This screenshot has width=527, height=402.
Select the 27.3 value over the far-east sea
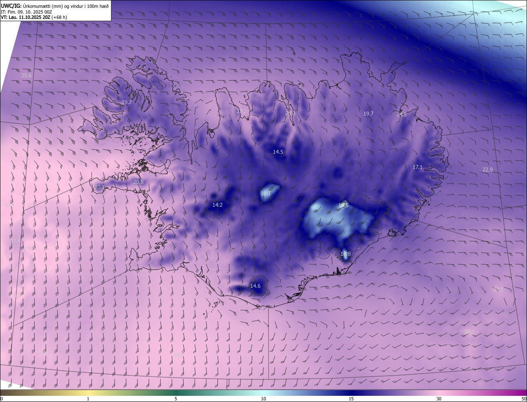[498, 289]
